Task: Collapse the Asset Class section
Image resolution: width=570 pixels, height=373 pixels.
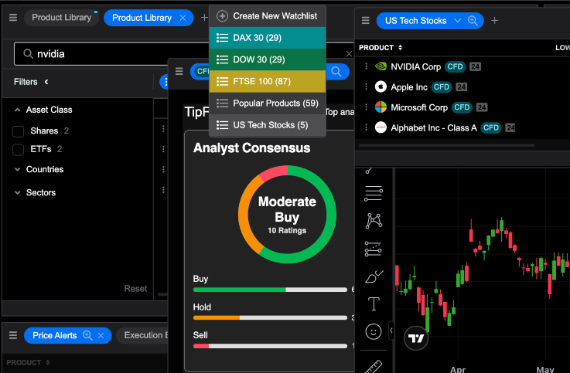Action: [17, 110]
